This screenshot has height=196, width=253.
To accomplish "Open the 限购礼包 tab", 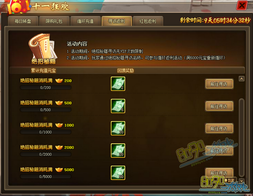I will pos(54,21).
